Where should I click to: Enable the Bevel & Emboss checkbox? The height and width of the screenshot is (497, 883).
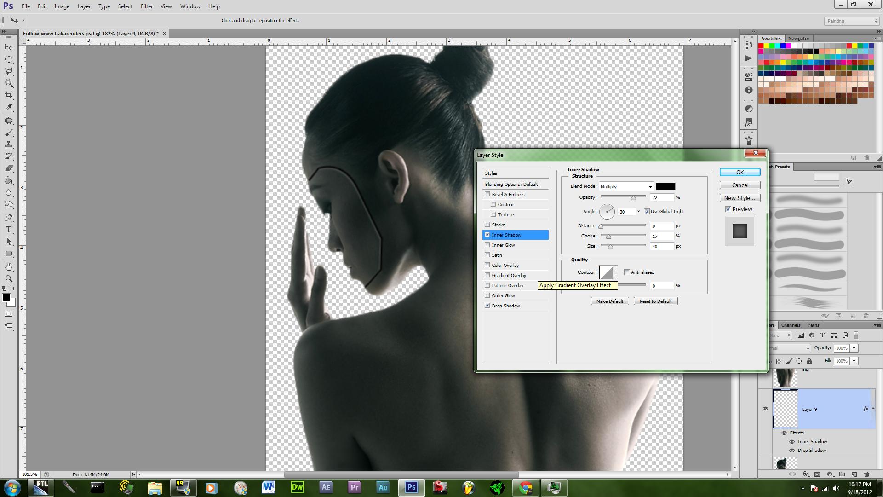pyautogui.click(x=487, y=194)
